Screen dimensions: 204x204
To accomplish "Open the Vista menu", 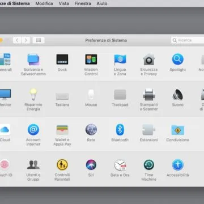I will pyautogui.click(x=64, y=3).
